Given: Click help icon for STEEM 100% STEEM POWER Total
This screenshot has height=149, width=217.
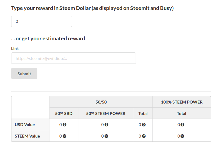Looking at the screenshot, I should (x=183, y=136).
